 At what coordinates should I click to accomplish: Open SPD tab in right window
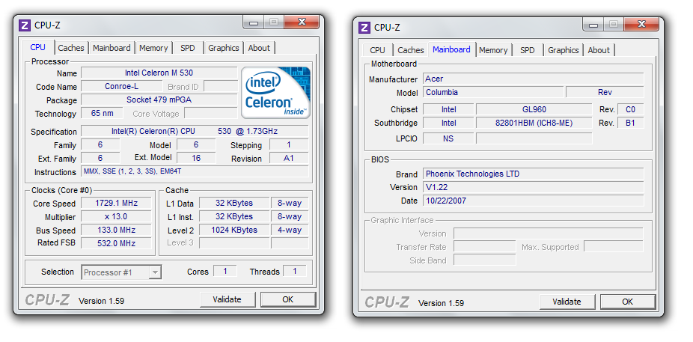pyautogui.click(x=528, y=50)
